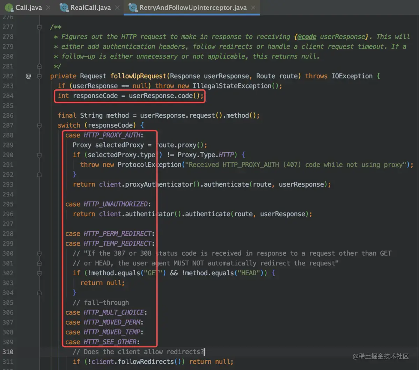
Task: Collapse the followUpRequest method at line 282
Action: [x=39, y=76]
